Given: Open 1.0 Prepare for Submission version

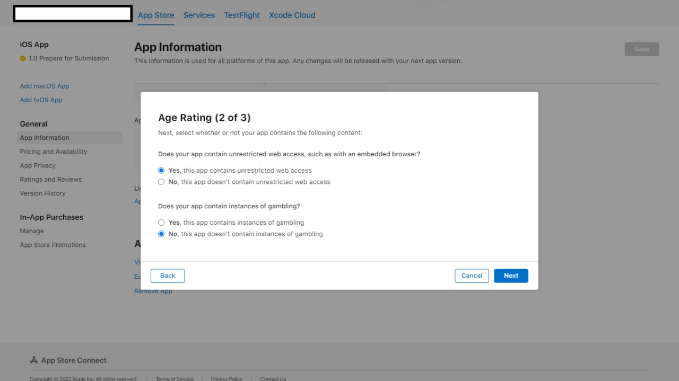Looking at the screenshot, I should (x=69, y=58).
